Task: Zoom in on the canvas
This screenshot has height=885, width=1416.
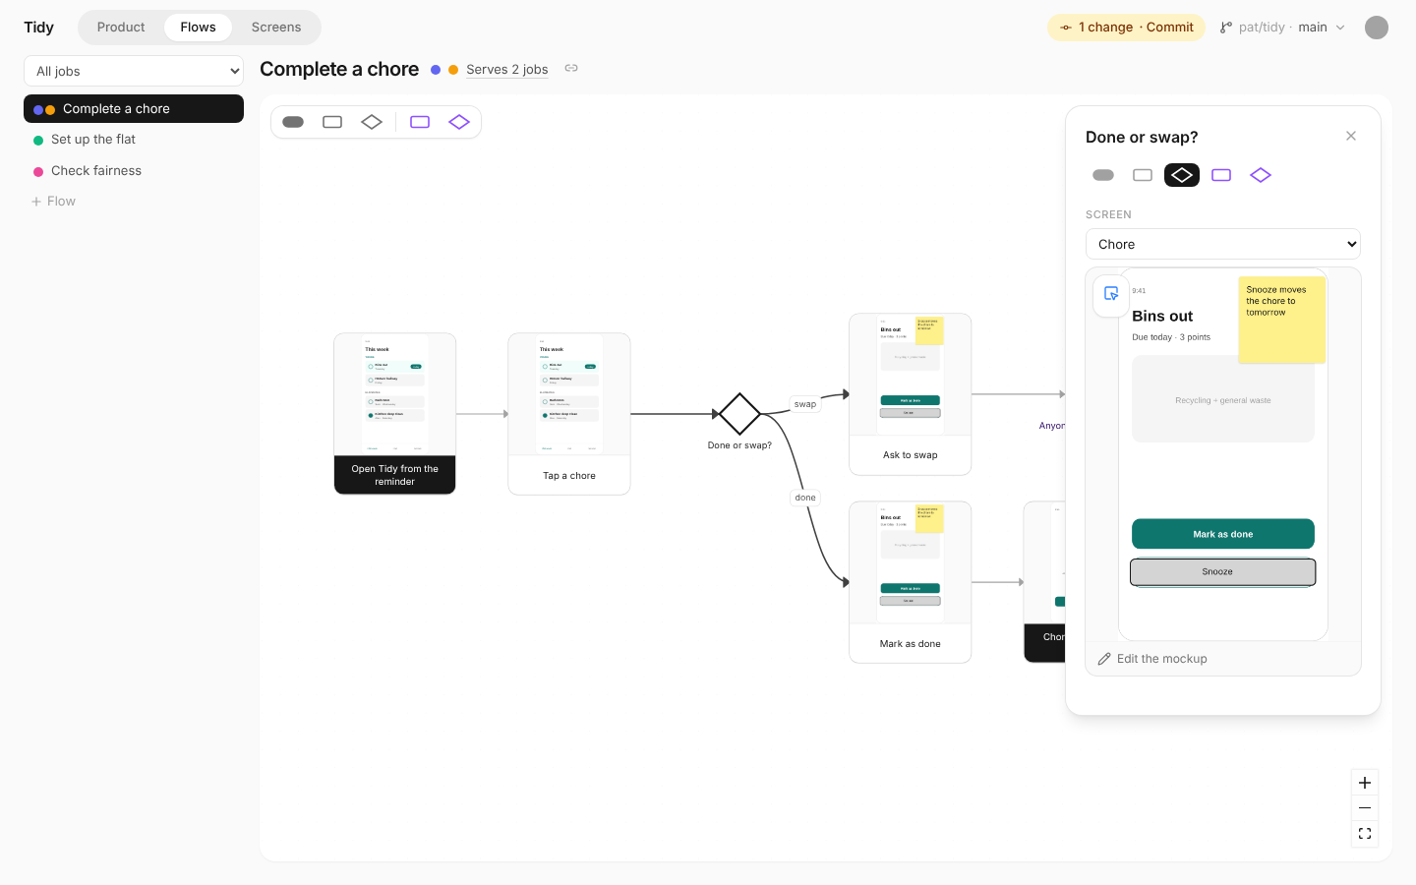Action: click(x=1365, y=783)
